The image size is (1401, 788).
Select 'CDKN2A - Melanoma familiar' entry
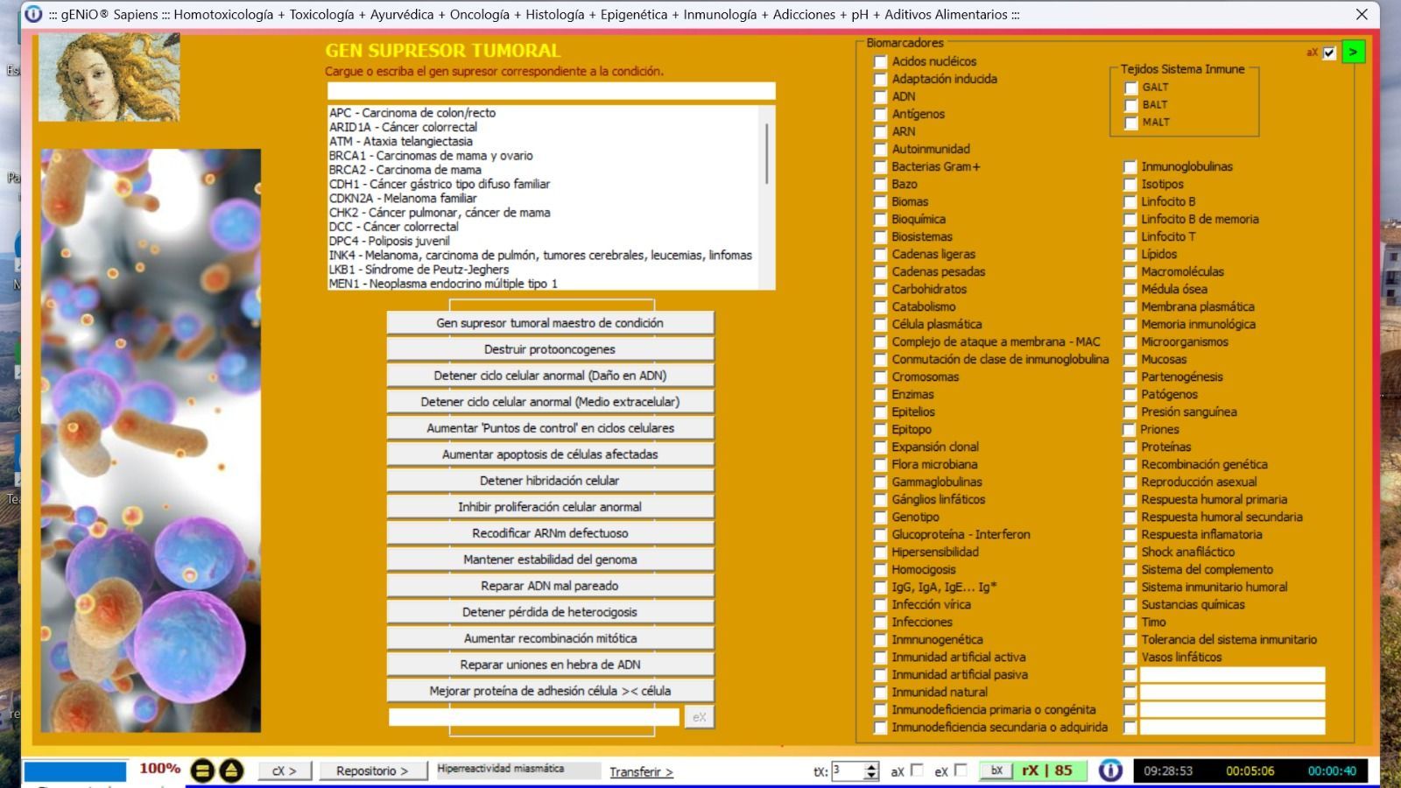pos(403,198)
